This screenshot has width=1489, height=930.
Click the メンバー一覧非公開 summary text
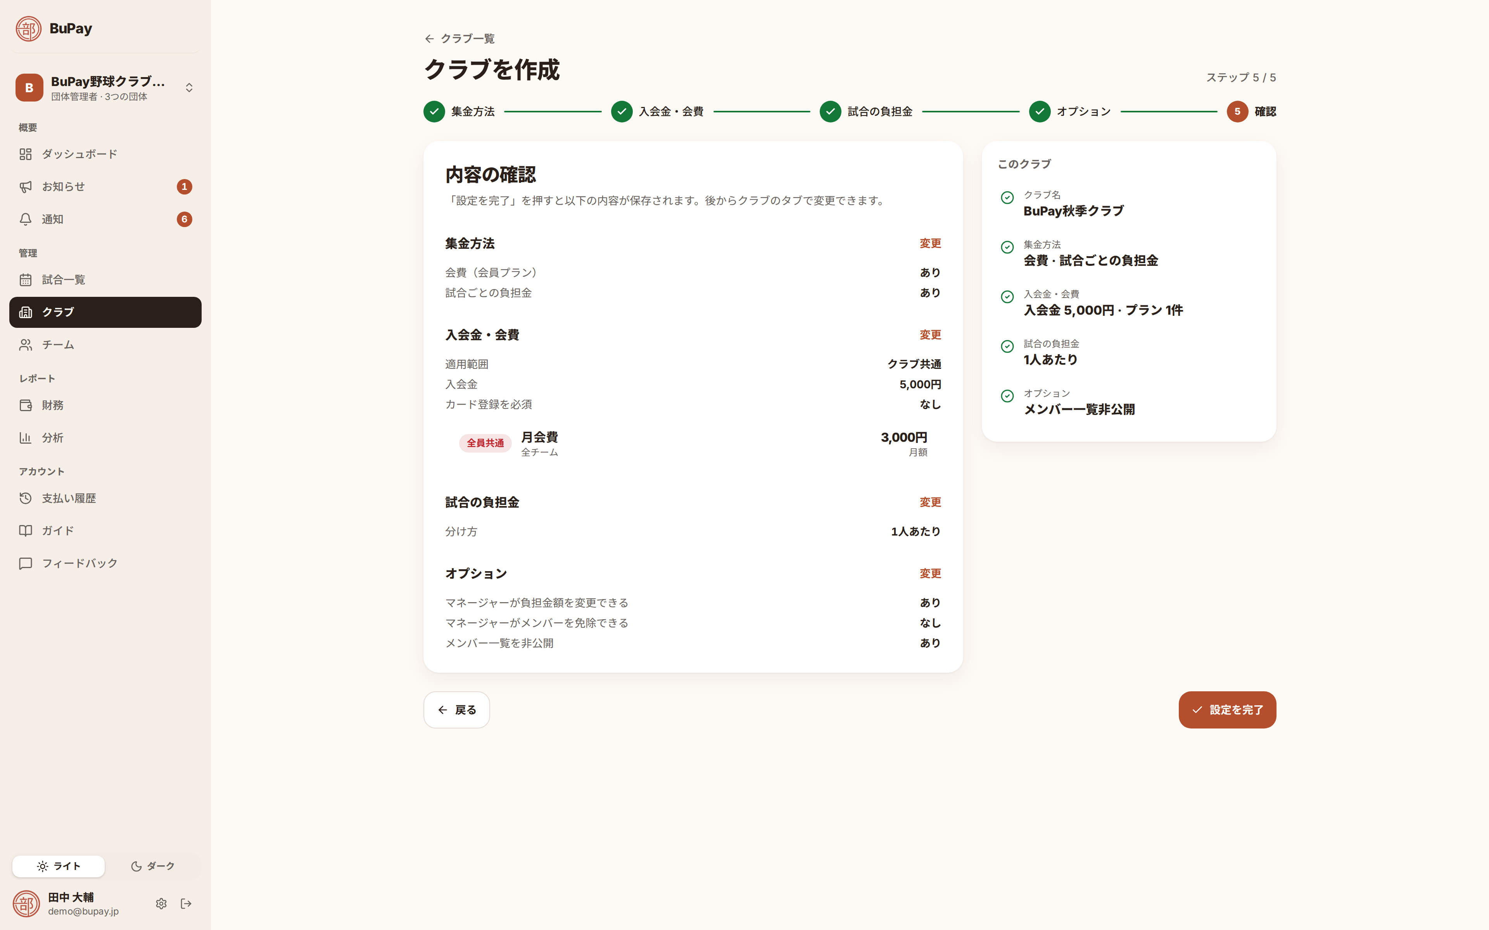1079,410
